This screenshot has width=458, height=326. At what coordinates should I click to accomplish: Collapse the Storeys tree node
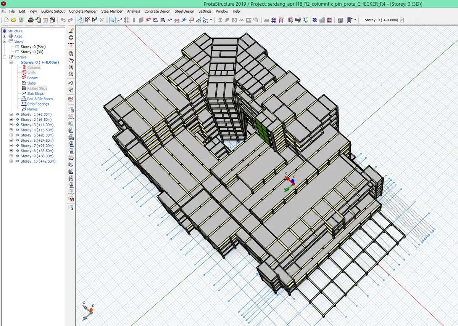point(5,57)
